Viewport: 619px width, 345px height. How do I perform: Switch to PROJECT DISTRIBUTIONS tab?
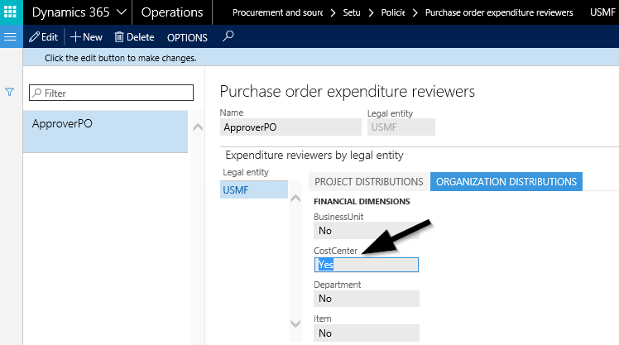369,182
